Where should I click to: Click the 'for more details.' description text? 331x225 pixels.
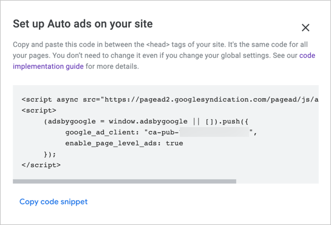[x=112, y=66]
